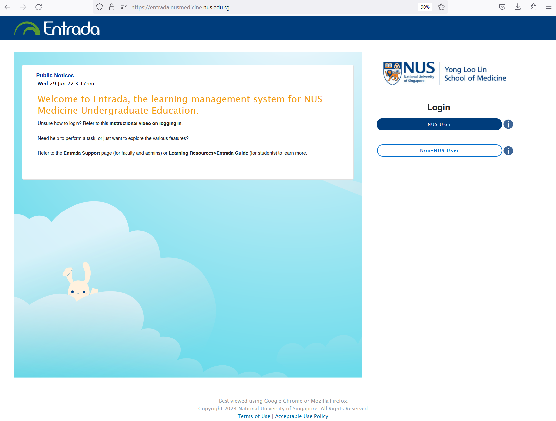
Task: Save page to Pocket icon
Action: click(502, 7)
